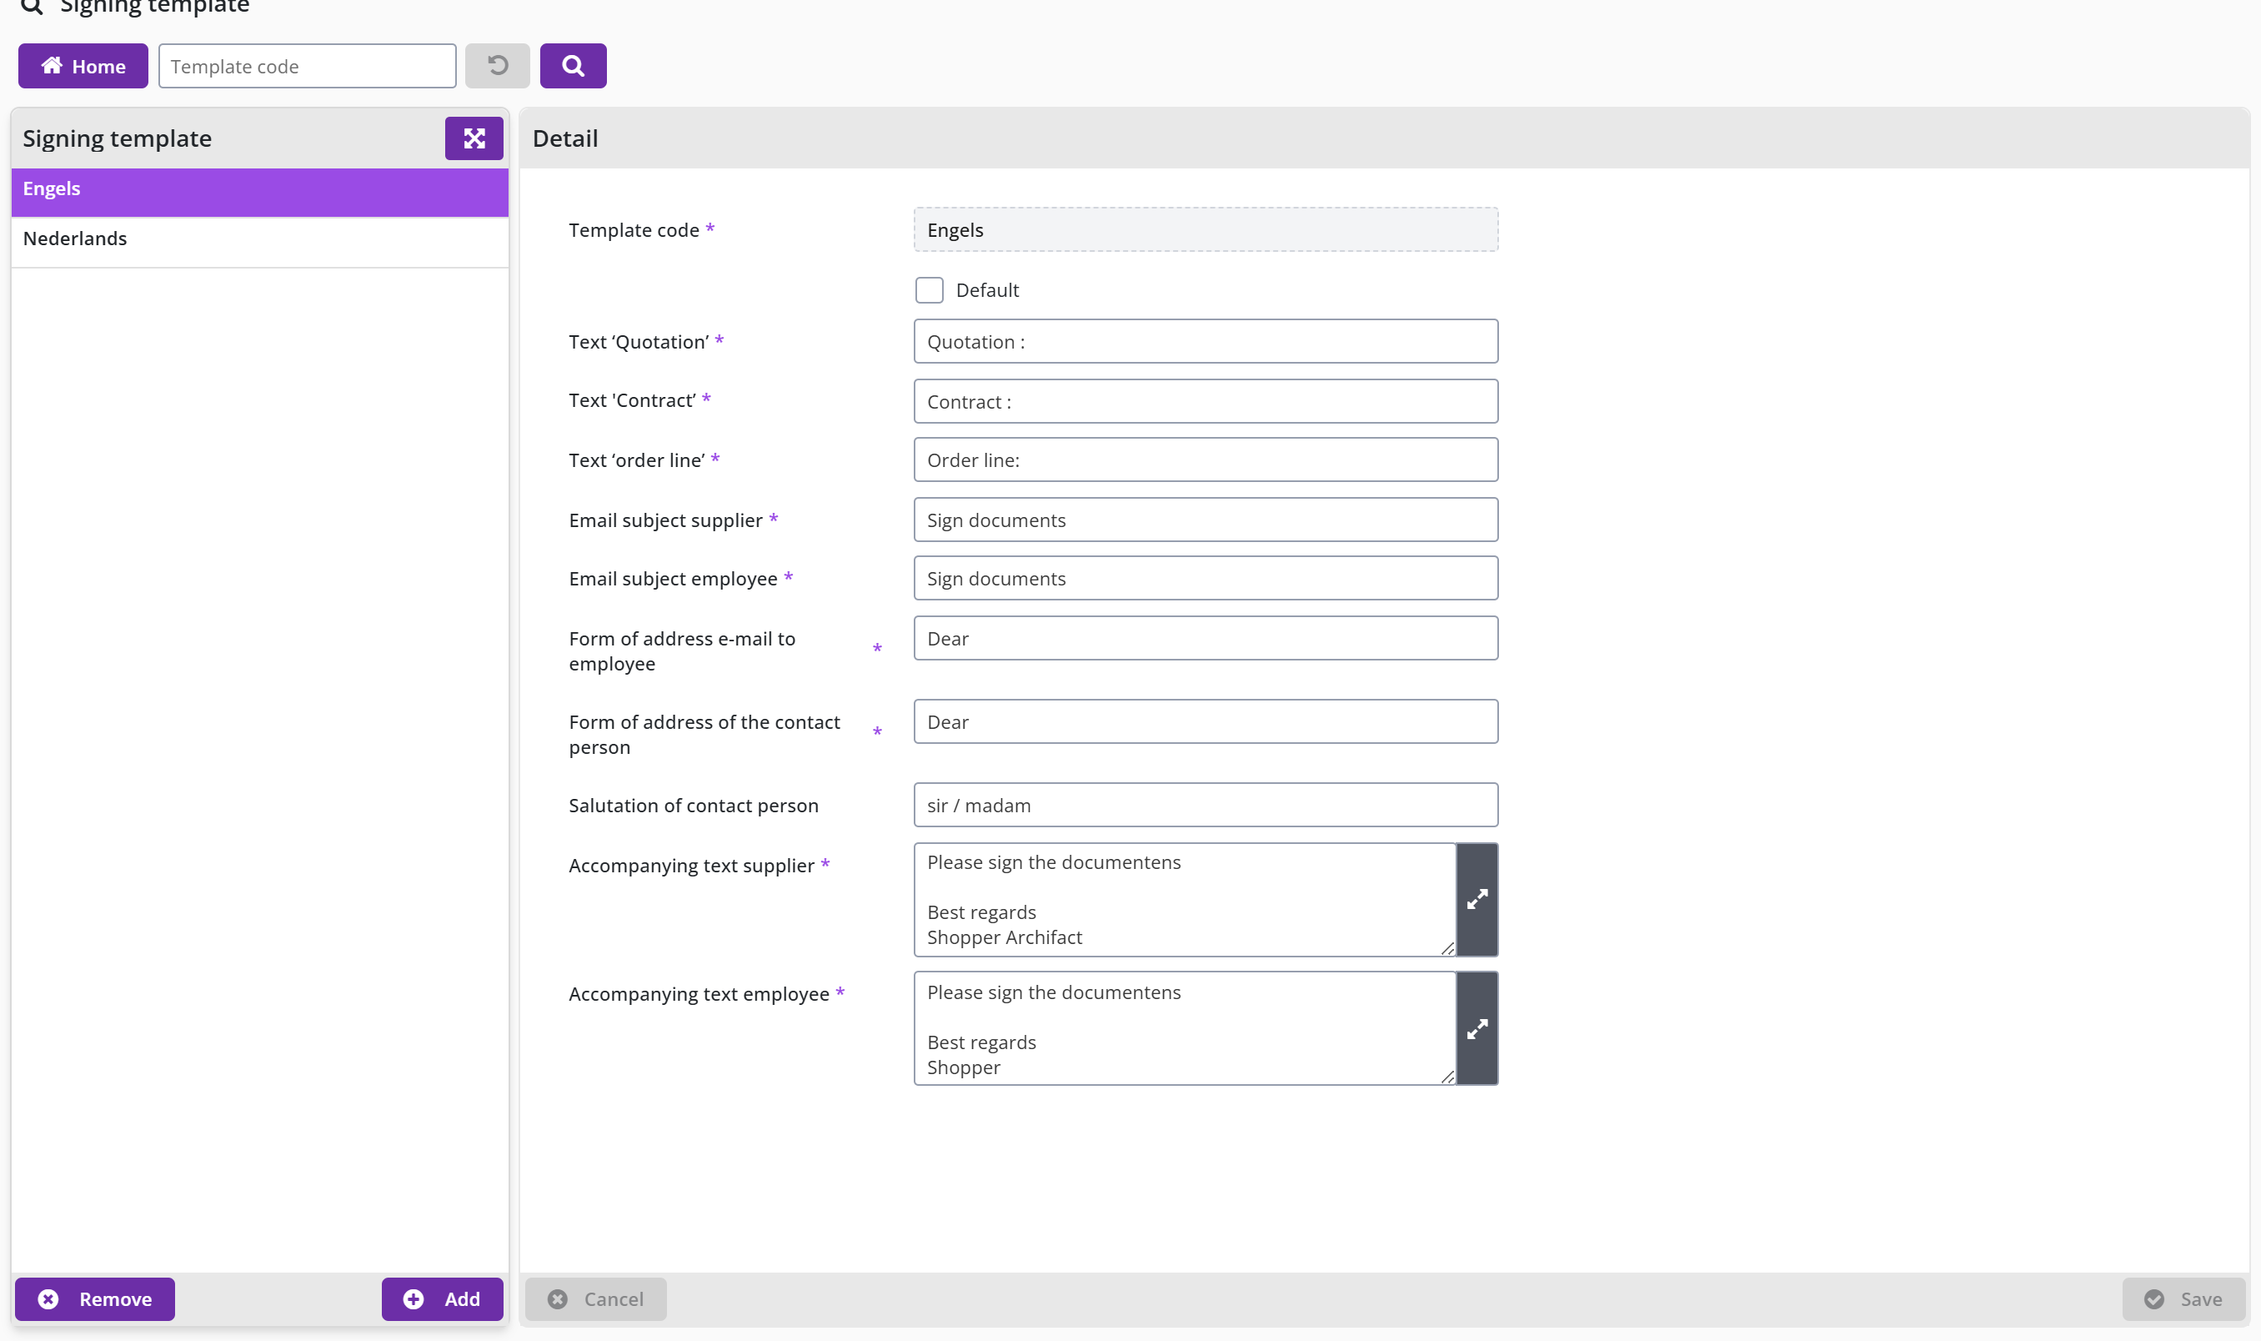Edit Salutation of contact person field
This screenshot has height=1341, width=2261.
[1206, 805]
